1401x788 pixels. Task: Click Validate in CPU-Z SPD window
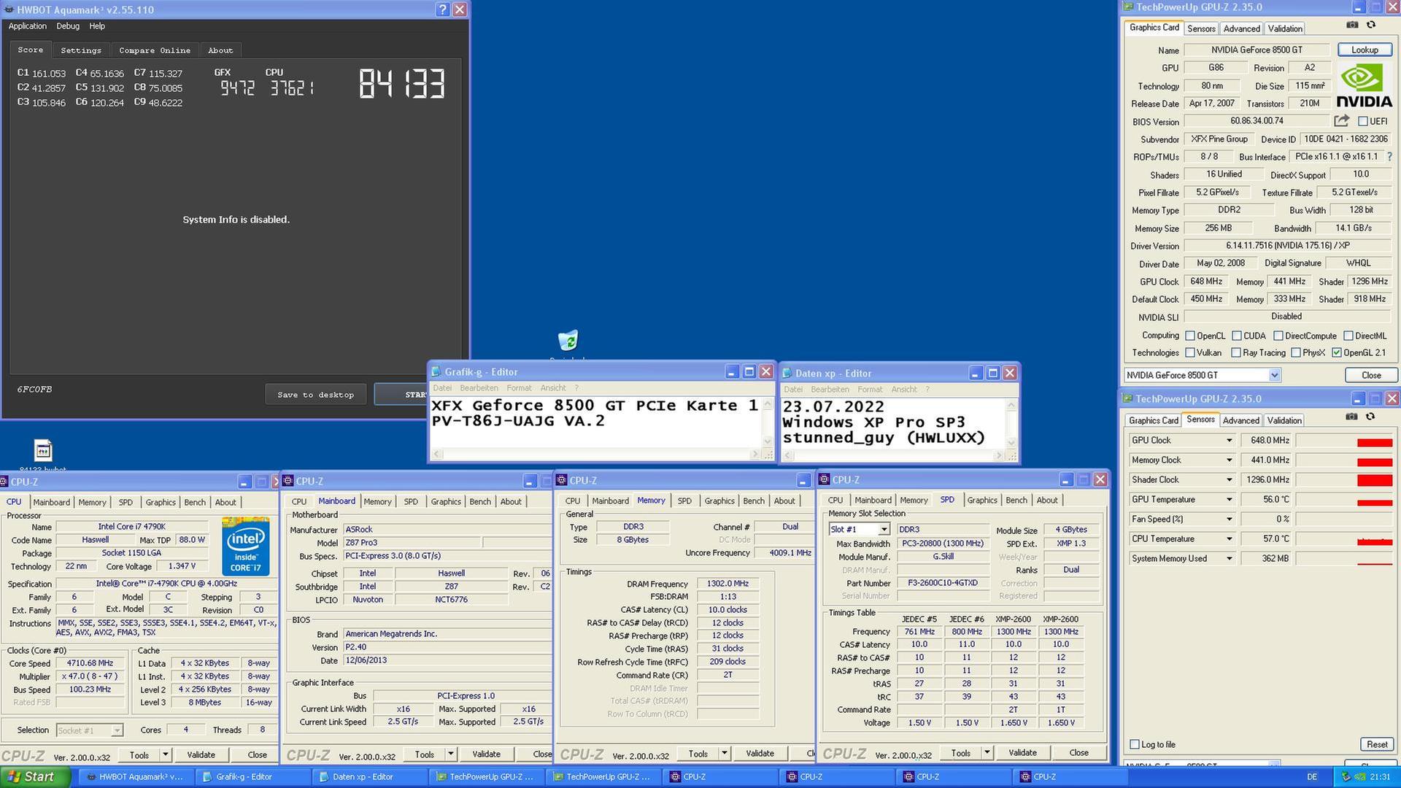tap(1022, 753)
